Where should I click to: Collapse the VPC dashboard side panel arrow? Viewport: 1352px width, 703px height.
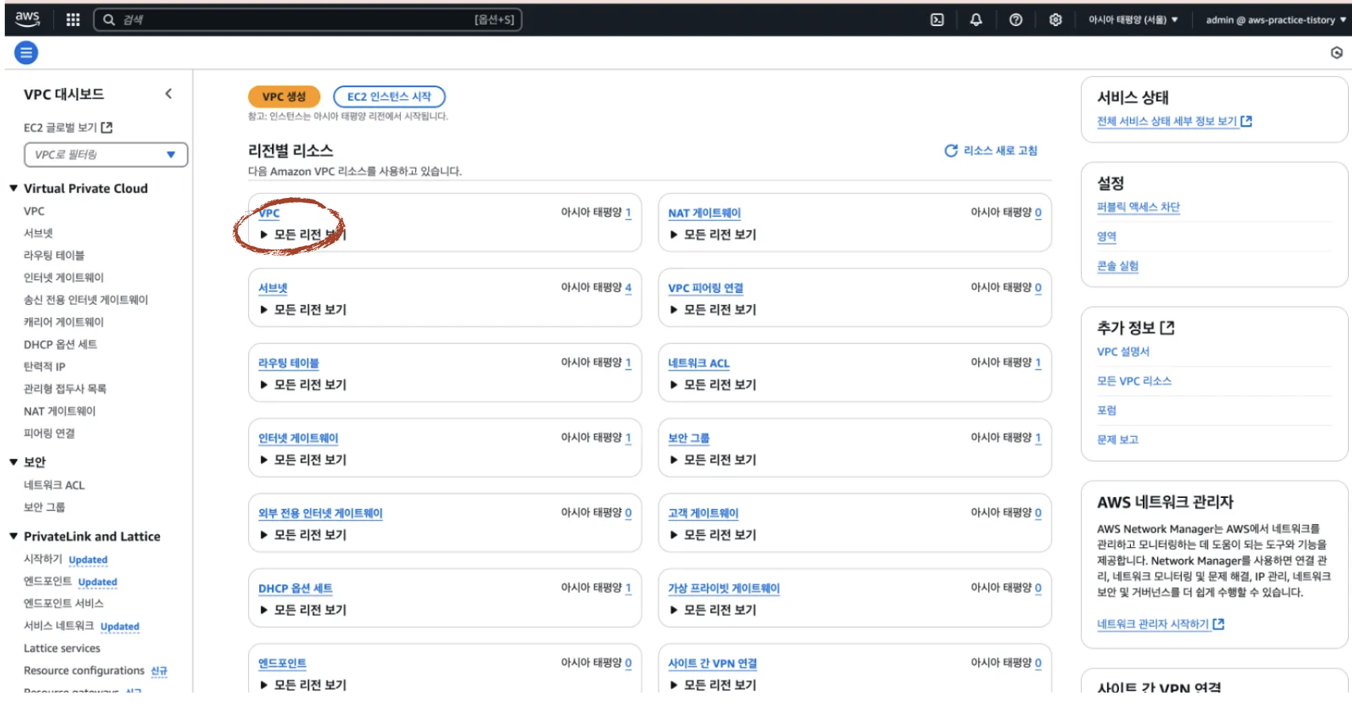(168, 93)
